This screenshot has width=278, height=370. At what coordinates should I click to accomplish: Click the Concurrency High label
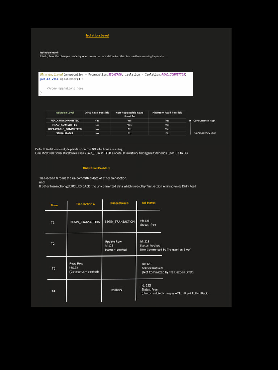pos(204,121)
